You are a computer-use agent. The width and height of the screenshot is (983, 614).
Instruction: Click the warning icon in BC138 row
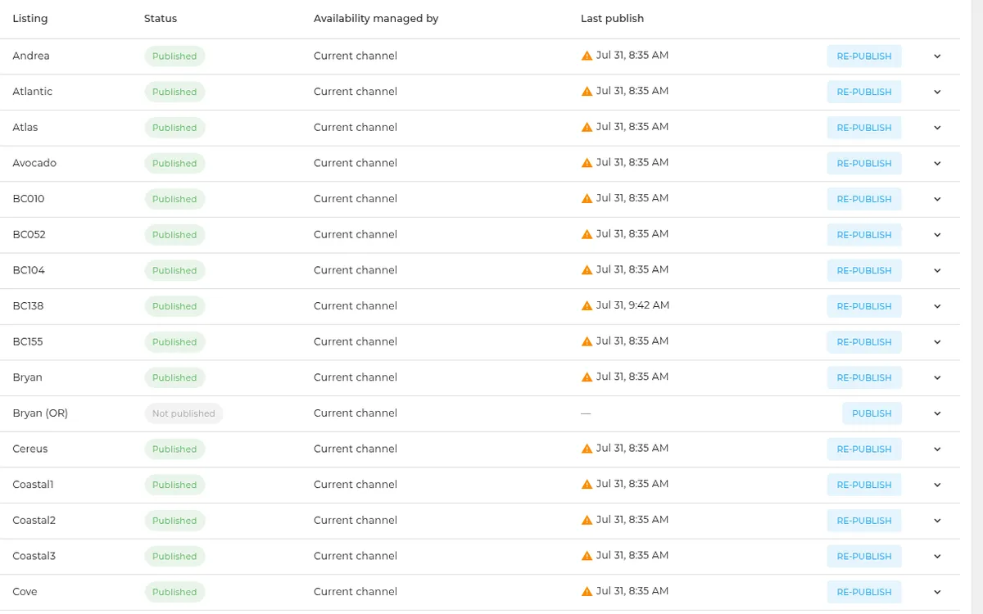587,305
